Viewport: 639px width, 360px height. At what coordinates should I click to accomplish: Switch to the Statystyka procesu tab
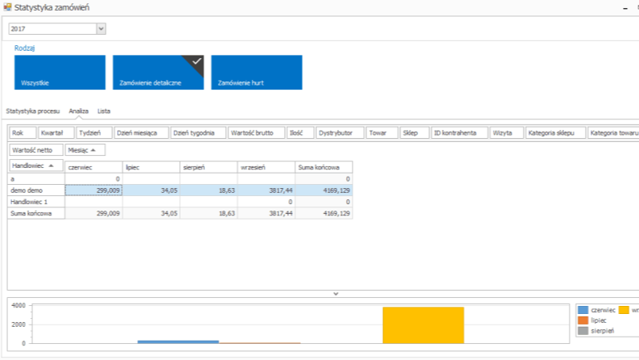(33, 110)
